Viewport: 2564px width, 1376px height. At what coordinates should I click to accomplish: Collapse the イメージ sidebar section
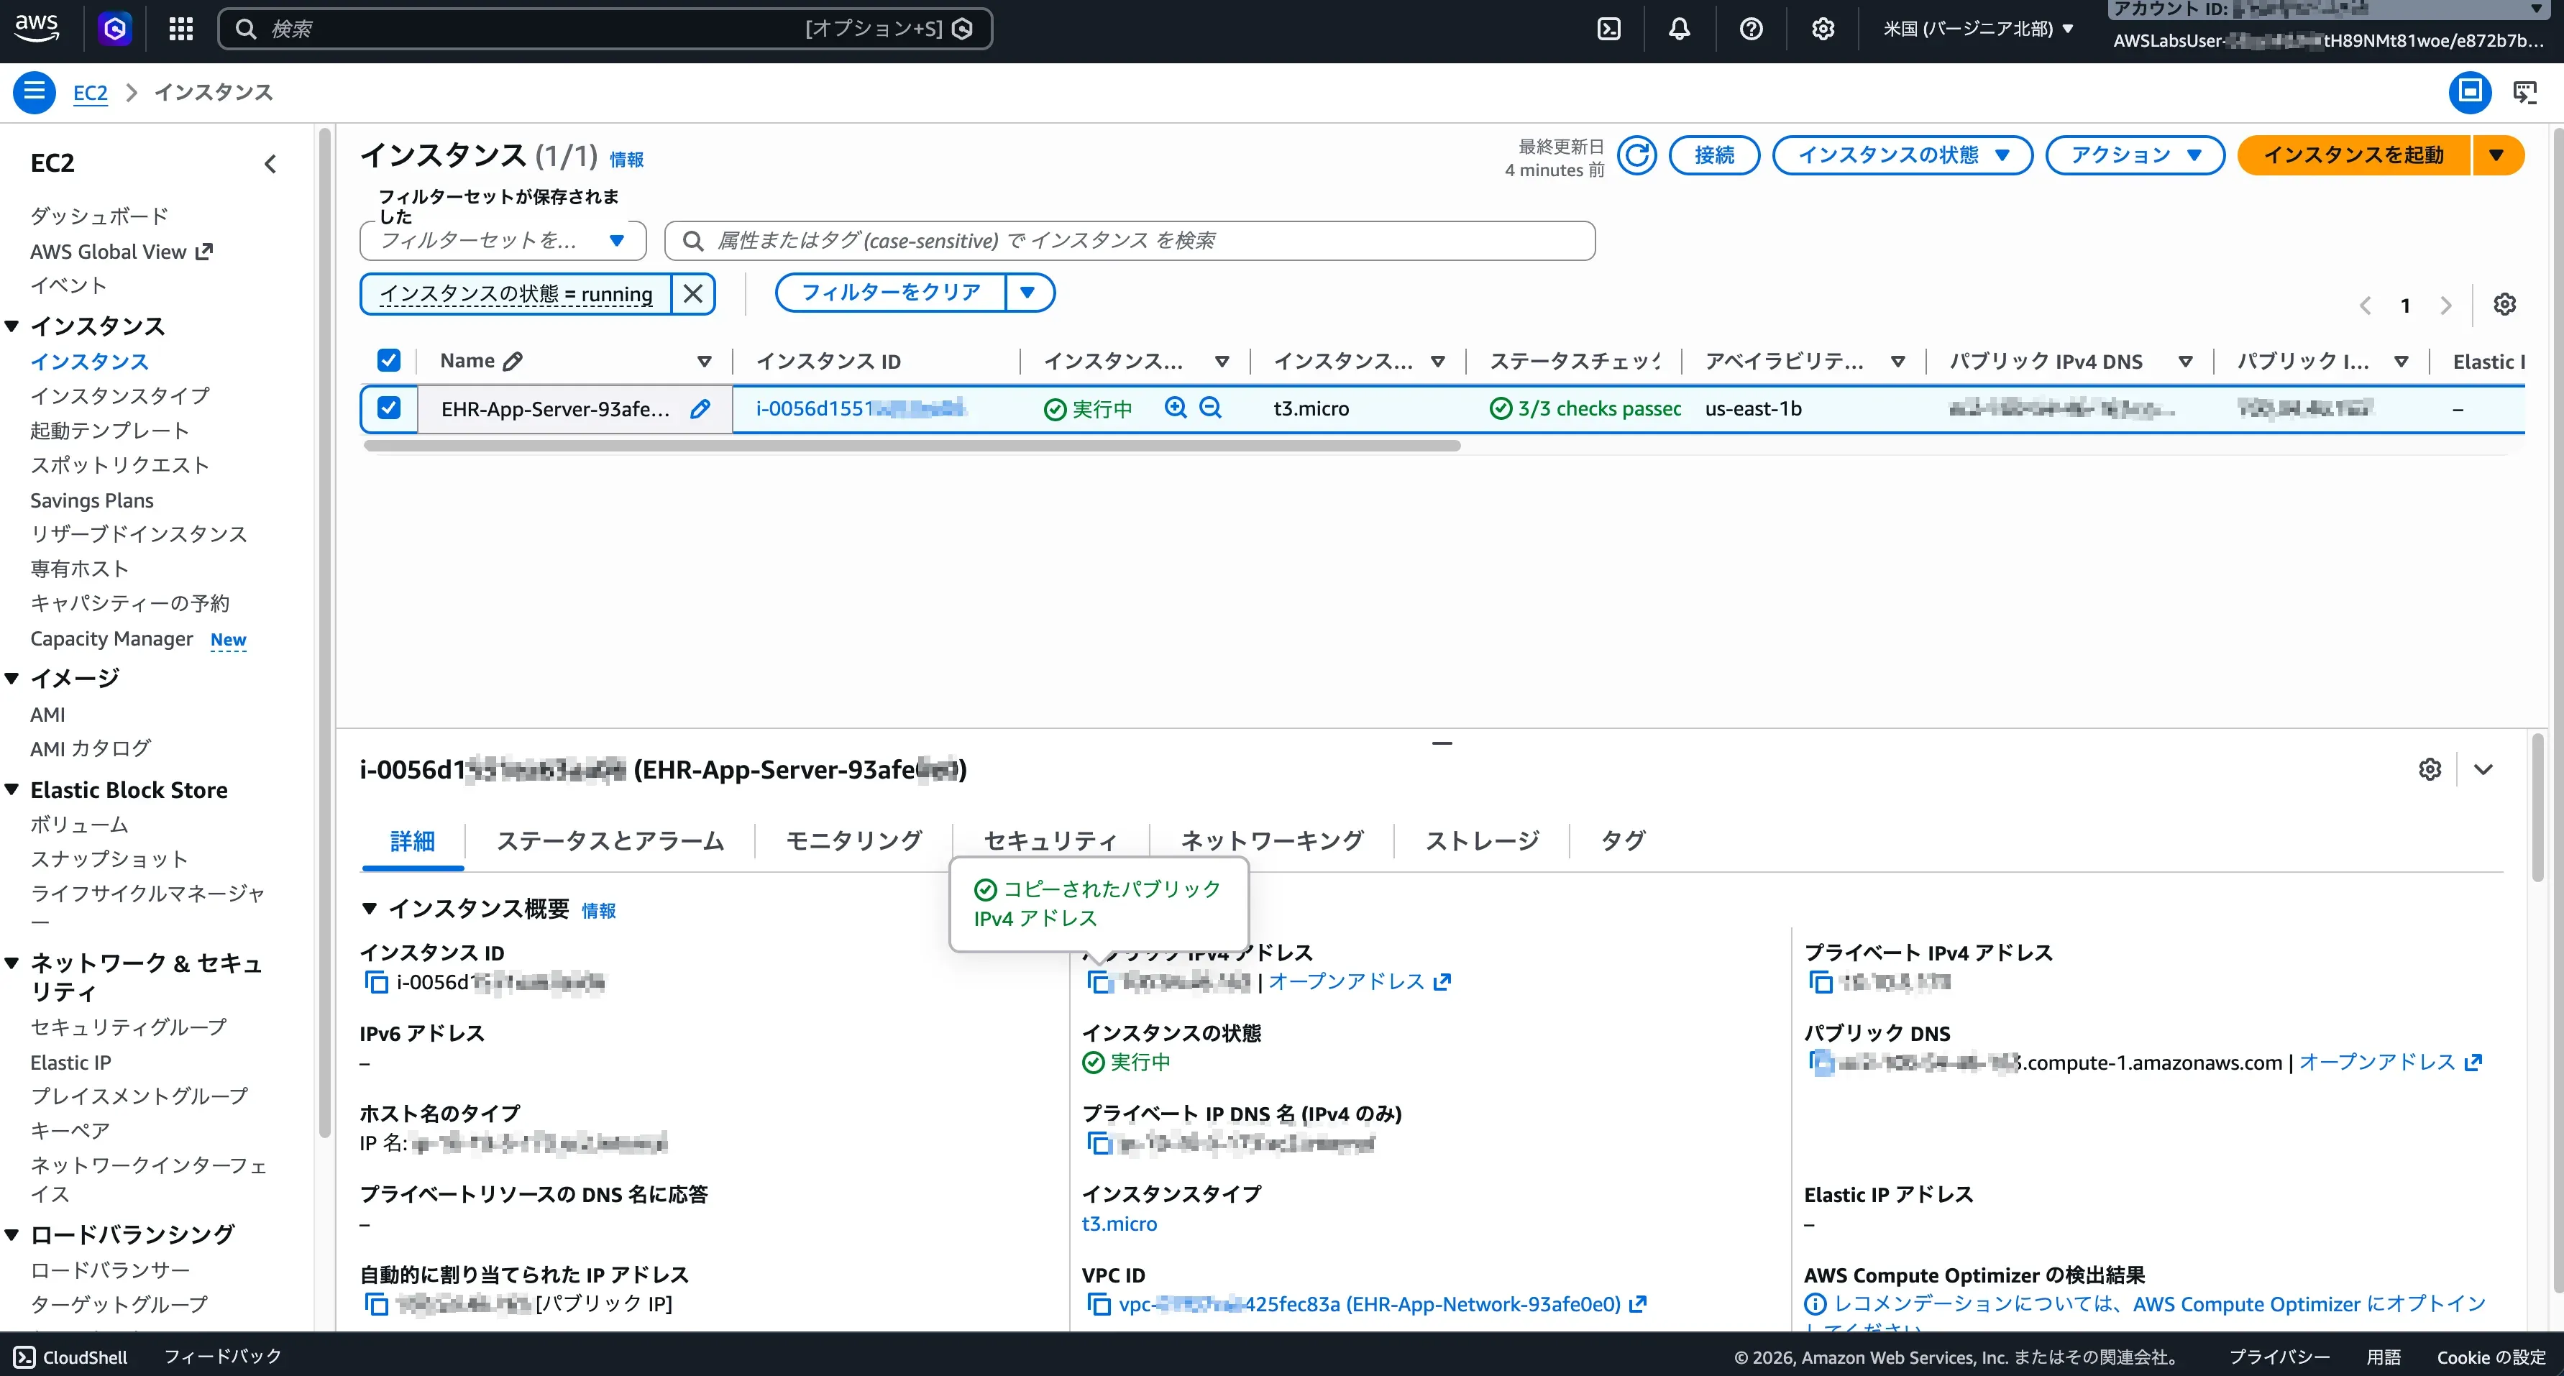coord(13,679)
